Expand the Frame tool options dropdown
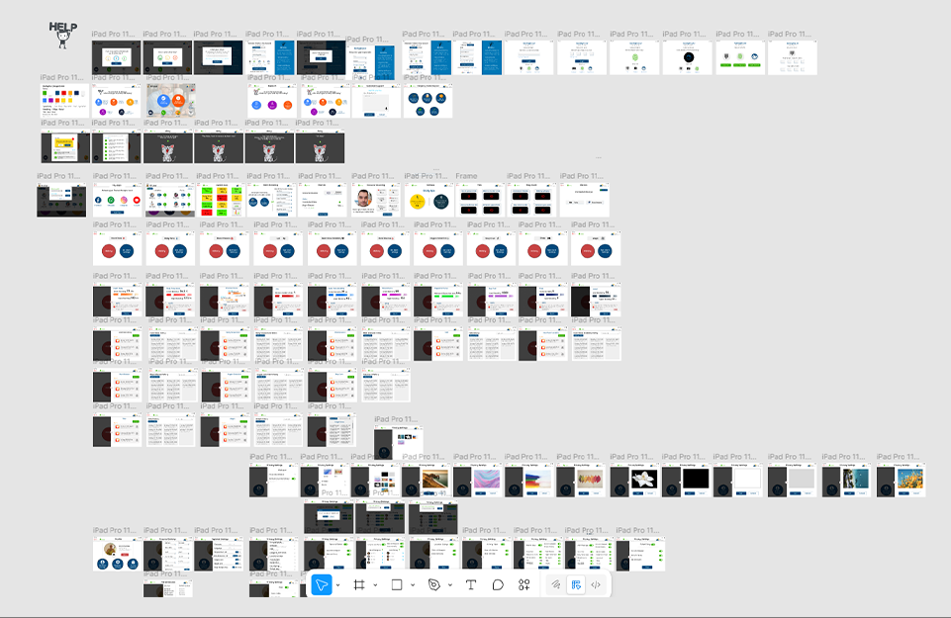This screenshot has width=951, height=618. click(375, 585)
